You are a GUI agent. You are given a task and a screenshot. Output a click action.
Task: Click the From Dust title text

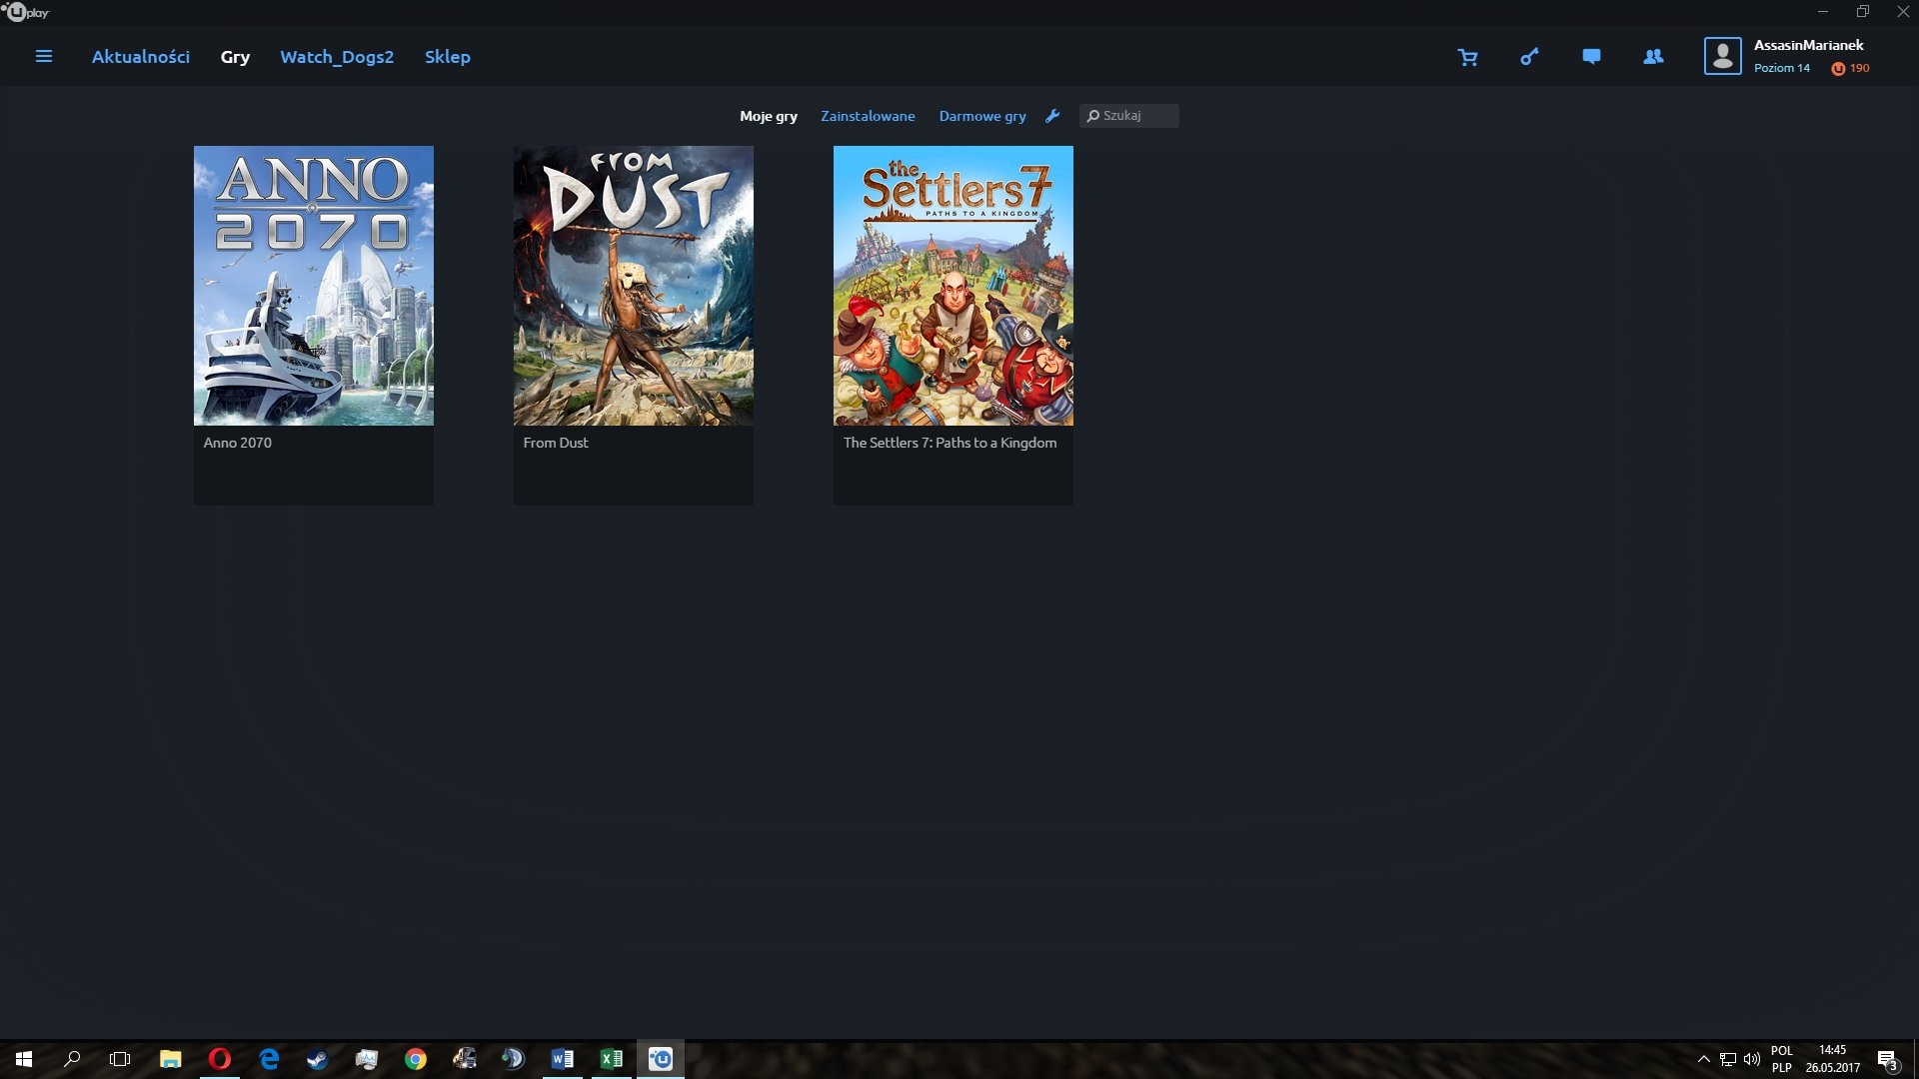[556, 443]
